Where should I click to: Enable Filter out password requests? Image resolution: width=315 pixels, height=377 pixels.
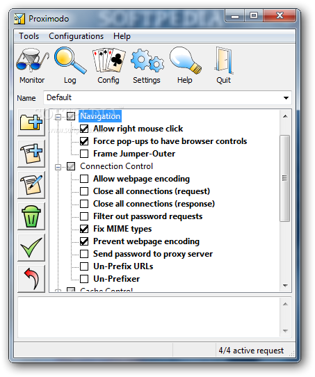[x=84, y=216]
